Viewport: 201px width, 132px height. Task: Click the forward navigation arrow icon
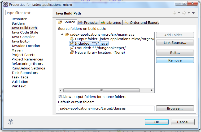tap(183, 13)
